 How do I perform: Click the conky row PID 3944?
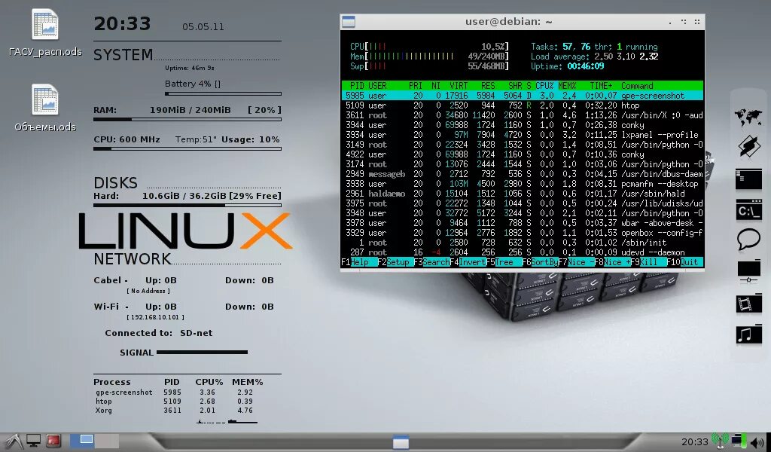click(x=523, y=125)
